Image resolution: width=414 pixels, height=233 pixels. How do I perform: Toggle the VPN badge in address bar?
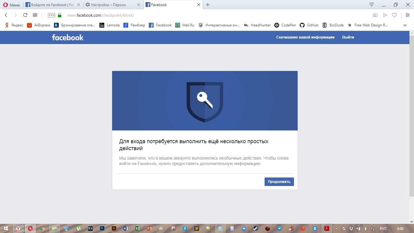[52, 15]
